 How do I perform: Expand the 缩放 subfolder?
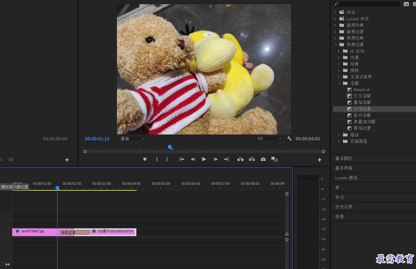(x=339, y=135)
